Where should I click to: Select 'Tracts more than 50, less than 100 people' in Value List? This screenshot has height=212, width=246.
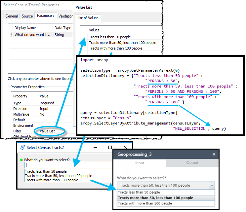click(x=123, y=43)
